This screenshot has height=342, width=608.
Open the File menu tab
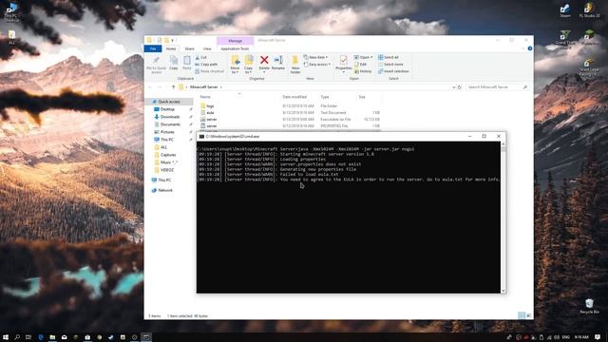[153, 48]
